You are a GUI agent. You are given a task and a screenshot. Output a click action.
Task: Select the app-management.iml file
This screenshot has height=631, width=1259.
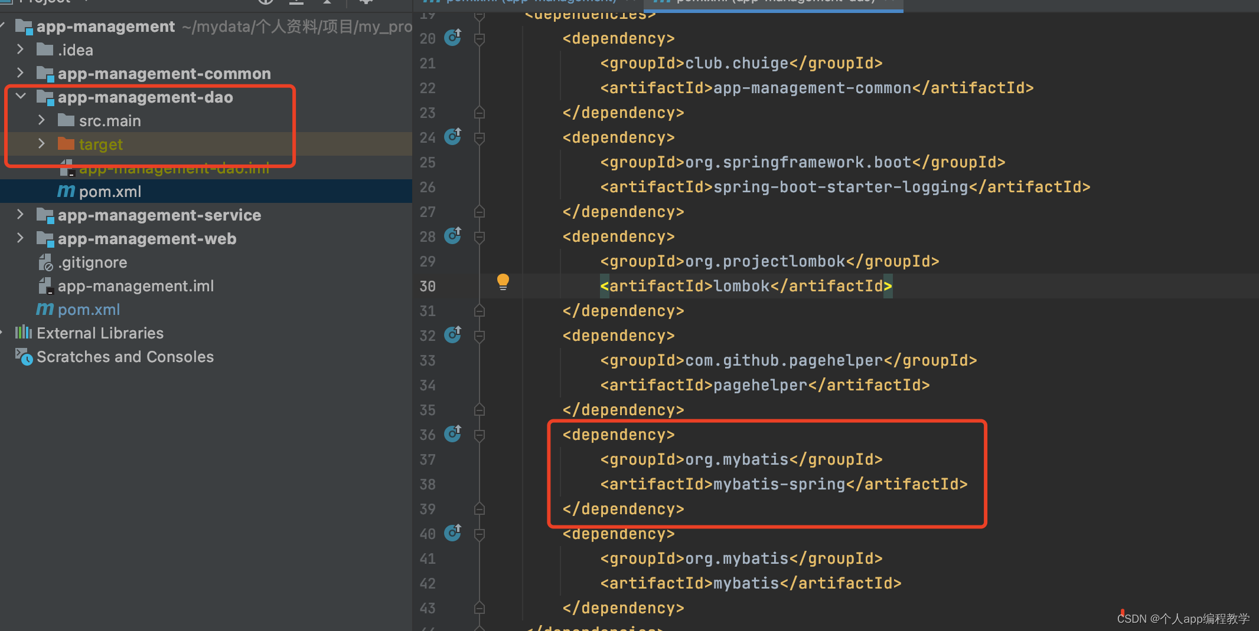point(206,286)
